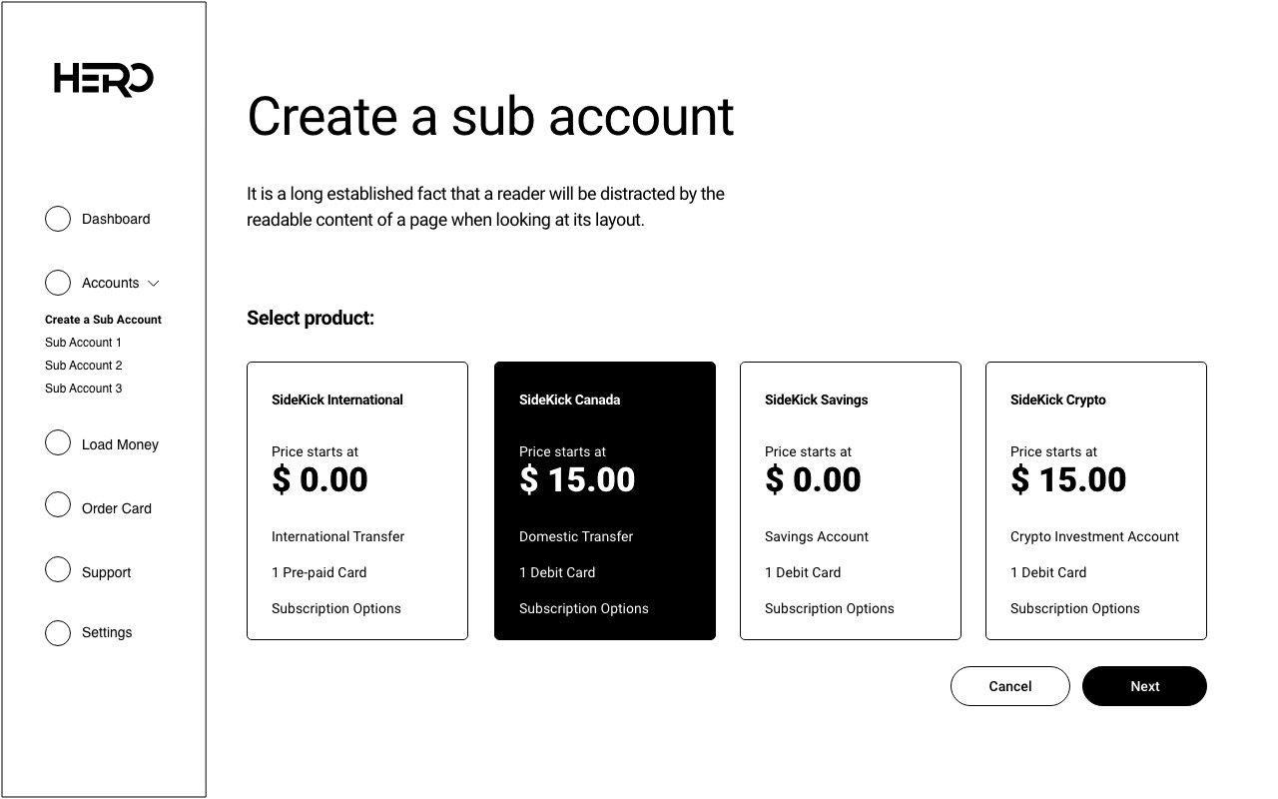Open Create a Sub Account item
Screen dimensions: 1278x799
point(103,320)
